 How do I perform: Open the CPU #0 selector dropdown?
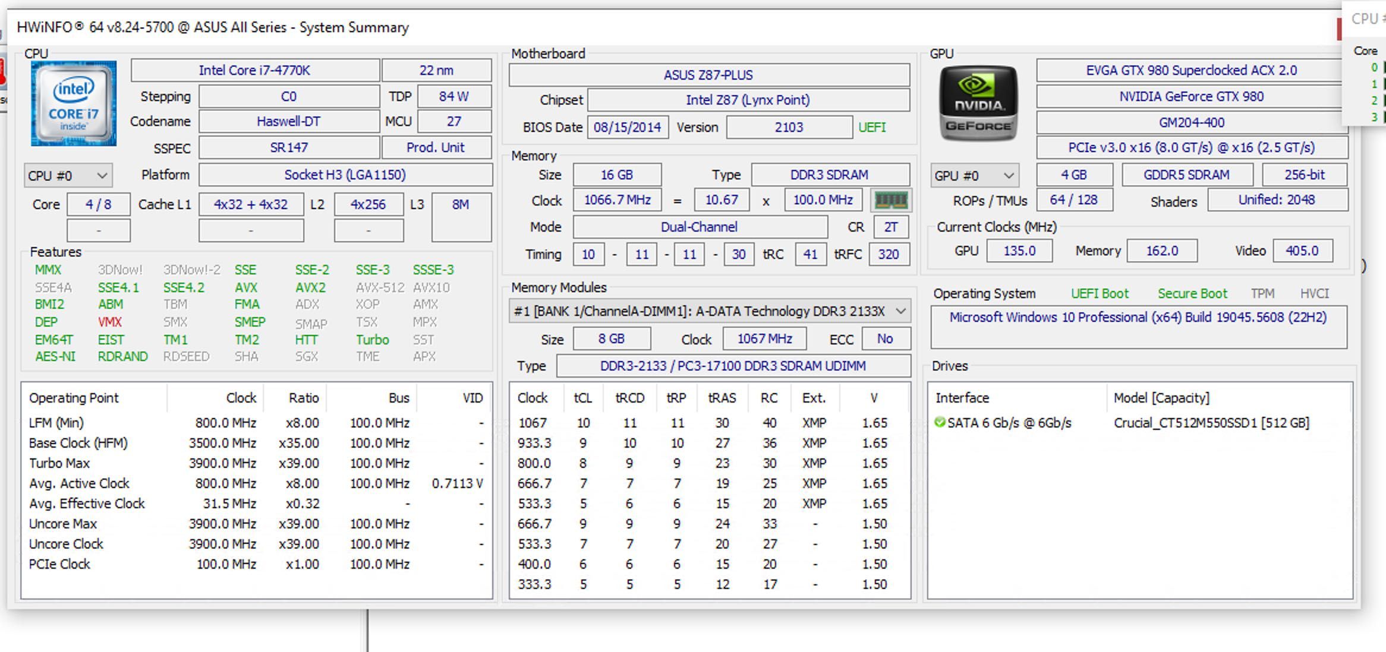pyautogui.click(x=68, y=176)
